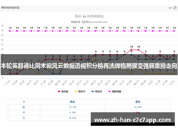The width and height of the screenshot is (178, 129).
Task: Click the 23:28 x-axis time label
Action: point(51,83)
